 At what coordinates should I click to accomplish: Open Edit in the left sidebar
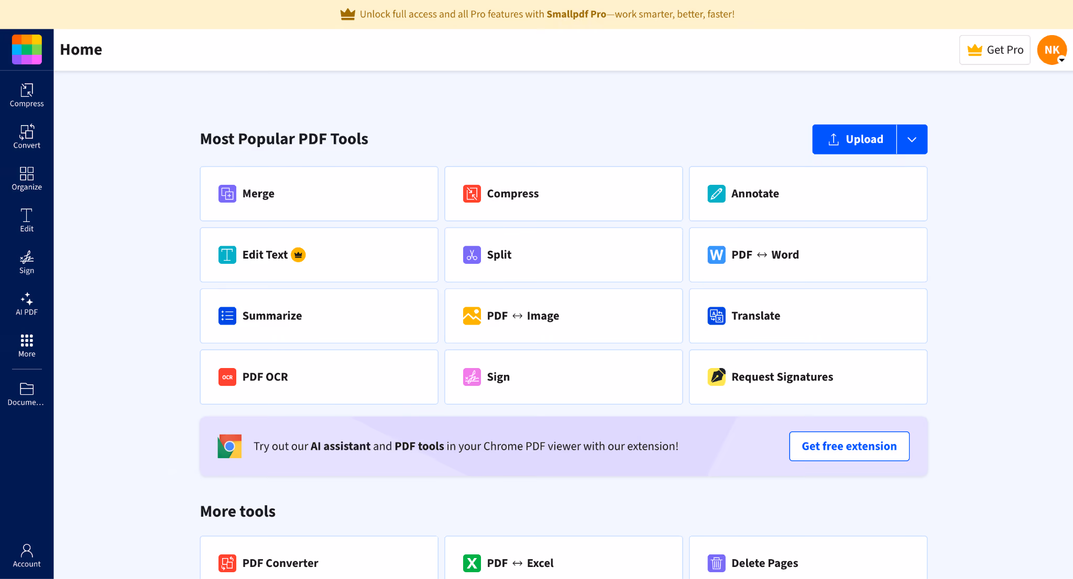coord(27,220)
